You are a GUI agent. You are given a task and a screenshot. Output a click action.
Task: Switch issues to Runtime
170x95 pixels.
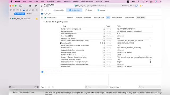click(x=29, y=14)
